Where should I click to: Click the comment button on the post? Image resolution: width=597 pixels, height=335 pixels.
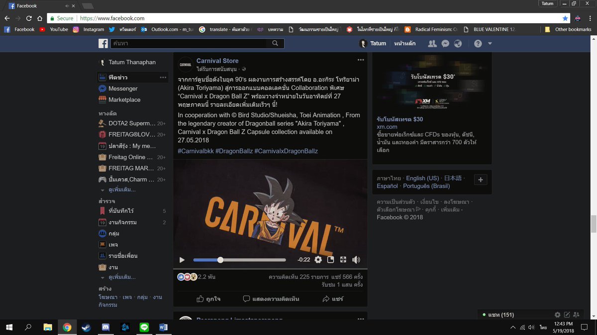click(x=271, y=299)
